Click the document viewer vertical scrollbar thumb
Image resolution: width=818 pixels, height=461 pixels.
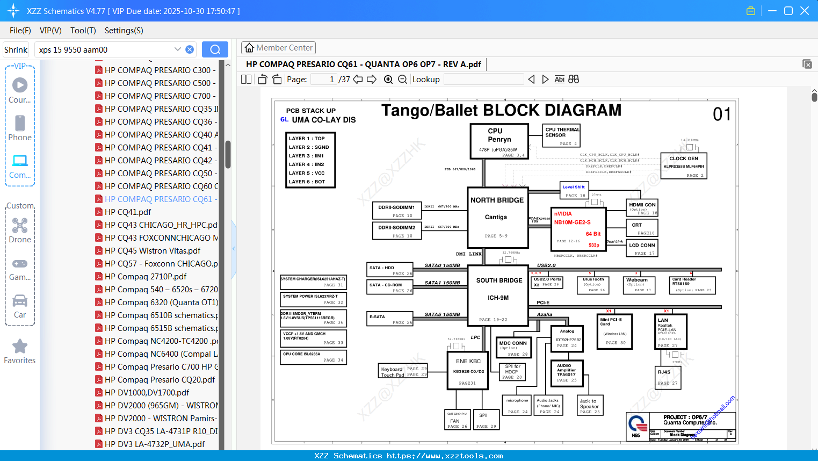pyautogui.click(x=814, y=97)
